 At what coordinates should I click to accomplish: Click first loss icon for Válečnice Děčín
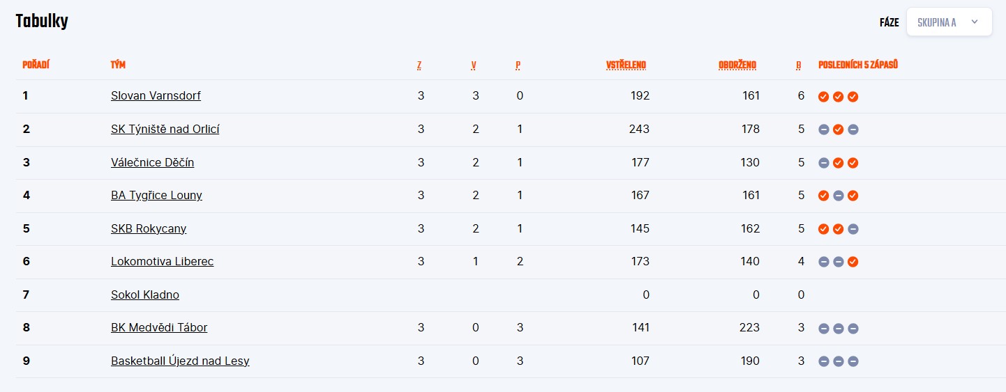pyautogui.click(x=823, y=163)
